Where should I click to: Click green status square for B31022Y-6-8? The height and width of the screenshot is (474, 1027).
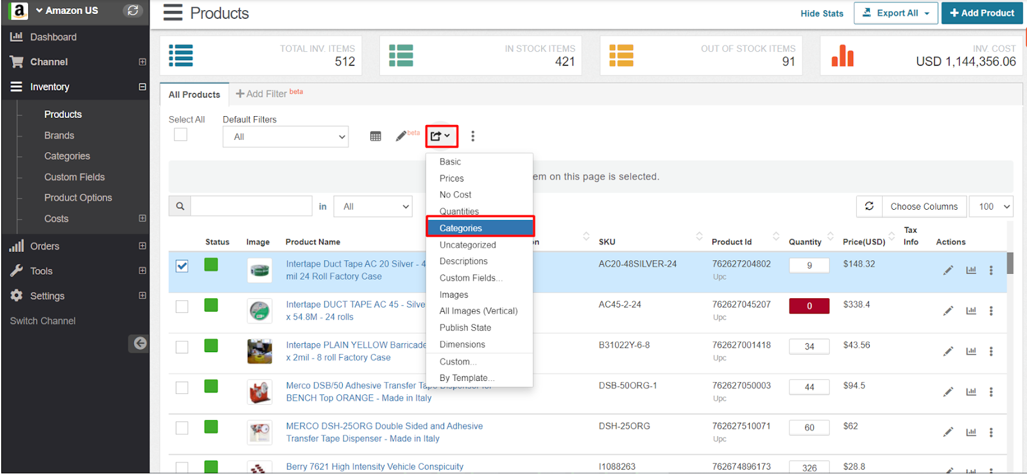(x=211, y=346)
